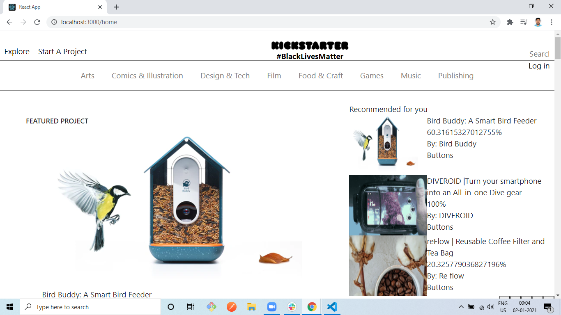View site information icon in address bar

point(54,22)
